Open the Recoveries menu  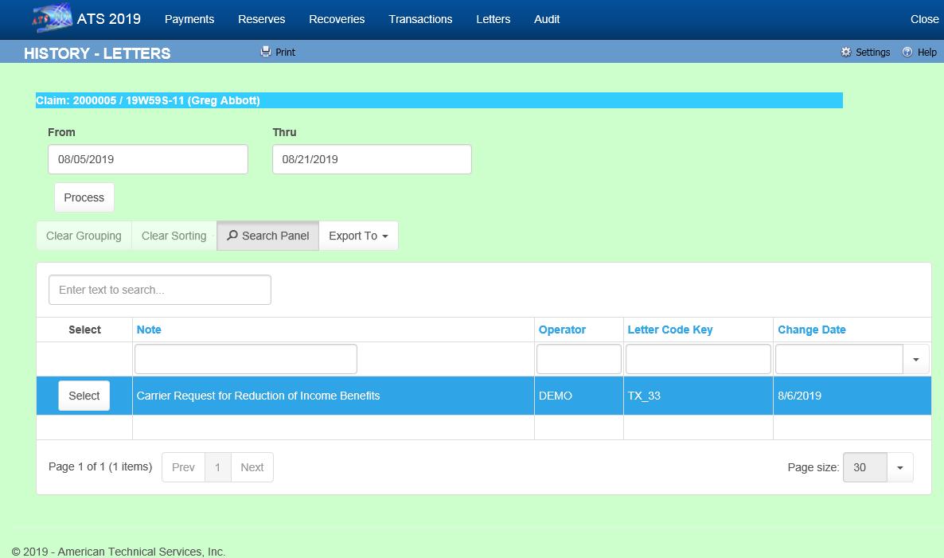[337, 19]
